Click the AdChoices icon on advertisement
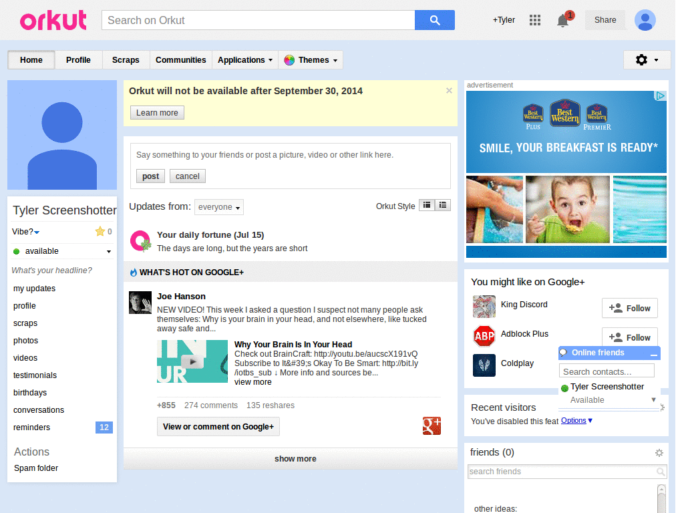Screen dimensions: 684x513 (x=661, y=96)
